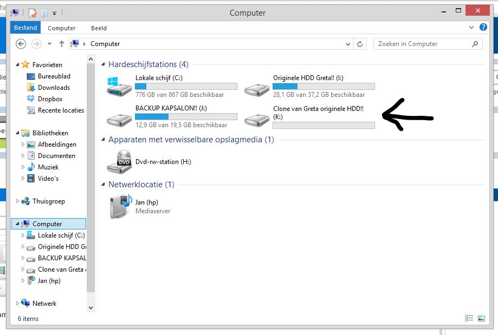Click the Favorieten star icon
Screen dimensions: 498x335
(x=25, y=65)
